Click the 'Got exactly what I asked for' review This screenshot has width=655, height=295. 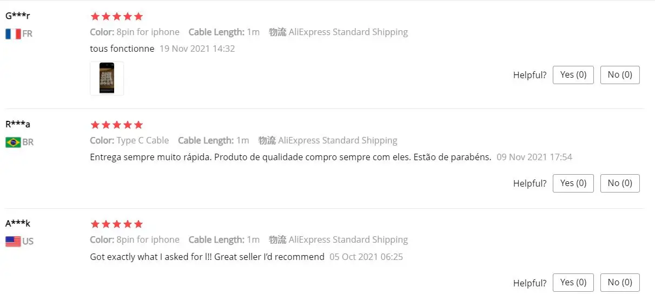click(207, 257)
